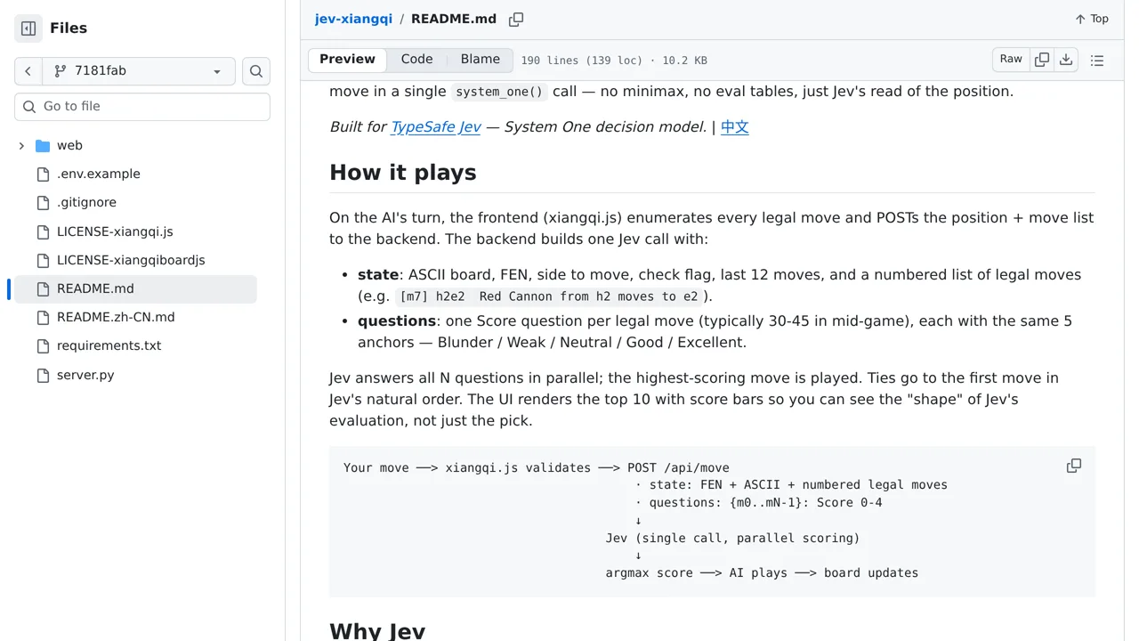1139x641 pixels.
Task: Copy the README.md file path
Action: tap(516, 20)
